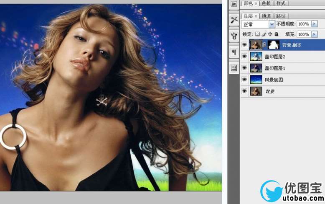Image resolution: width=325 pixels, height=204 pixels.
Task: Open the Actions panel play icon
Action: pos(234,4)
